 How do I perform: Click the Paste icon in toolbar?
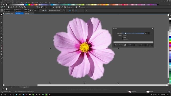point(25,7)
